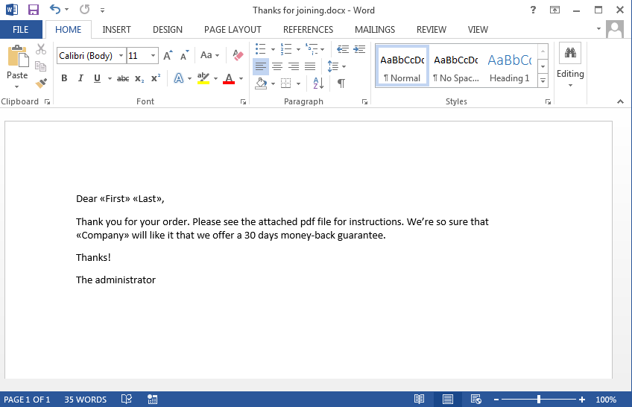
Task: Toggle Superscript formatting
Action: [156, 78]
